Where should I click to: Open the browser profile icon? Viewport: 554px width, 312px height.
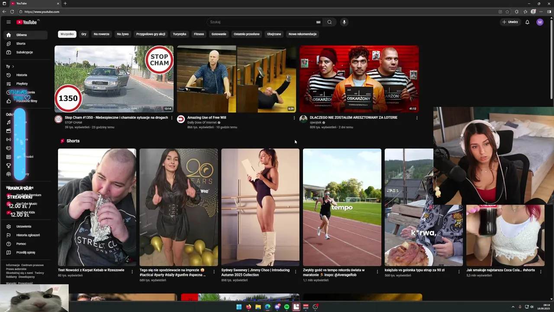coord(533,12)
